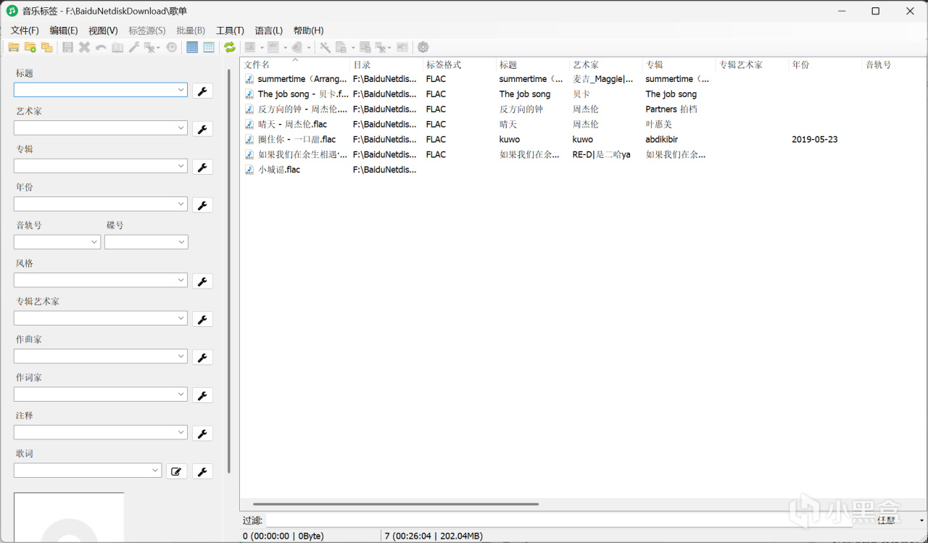Select the file 圈住你 - 一口甜.flac
928x543 pixels.
(x=297, y=139)
